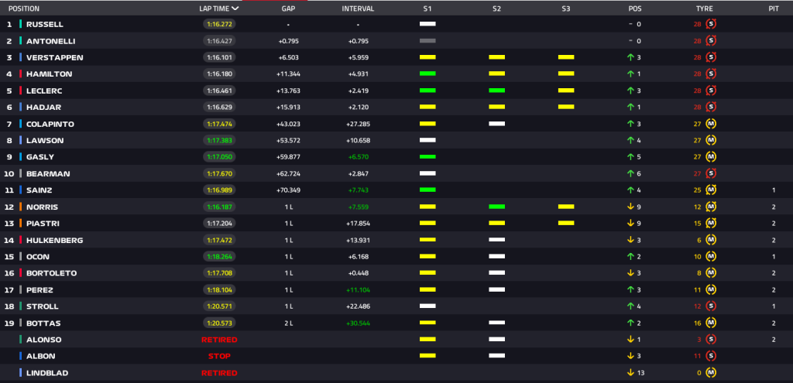Image resolution: width=793 pixels, height=383 pixels.
Task: Click Lindblad's yellow positions-lost arrow
Action: 630,372
